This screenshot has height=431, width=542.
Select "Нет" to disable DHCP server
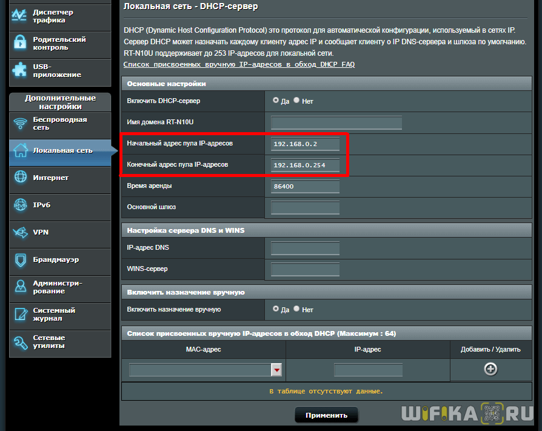(296, 101)
